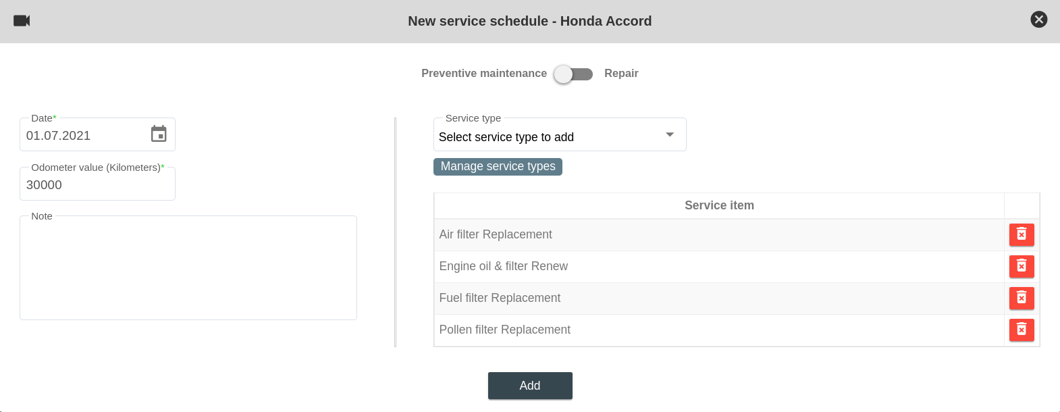This screenshot has height=412, width=1060.
Task: Delete Engine oil & filter Renew item
Action: pyautogui.click(x=1021, y=266)
